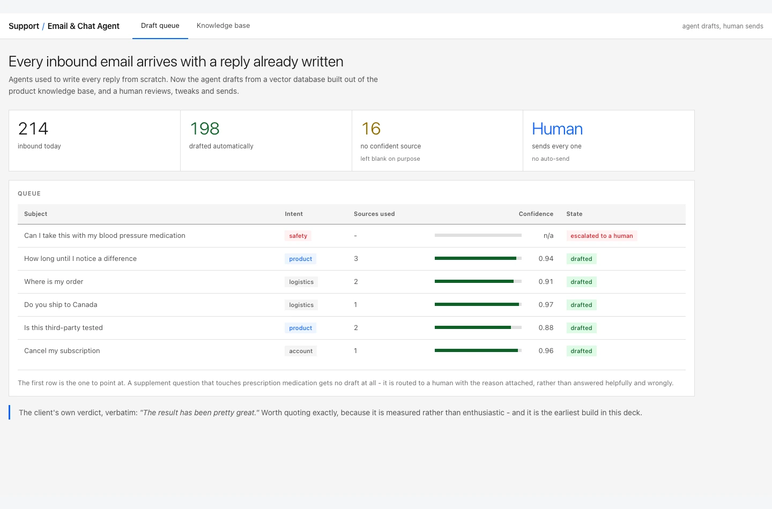This screenshot has width=772, height=509.
Task: Select "Do you ship to Canada" row subject
Action: click(x=61, y=305)
